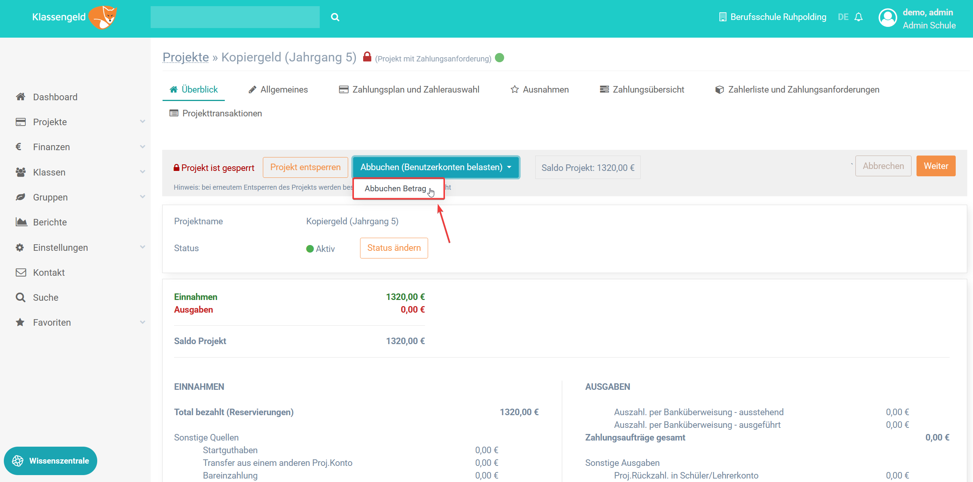Click the Kontakt envelope icon
This screenshot has width=973, height=482.
coord(21,272)
